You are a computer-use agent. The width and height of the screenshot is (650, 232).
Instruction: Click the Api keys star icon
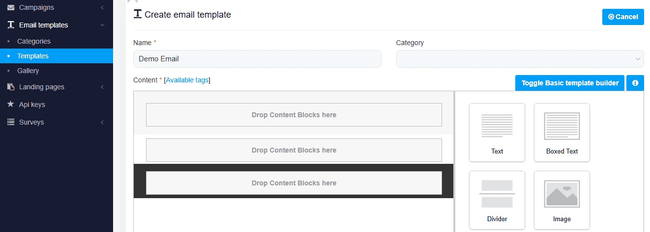11,104
